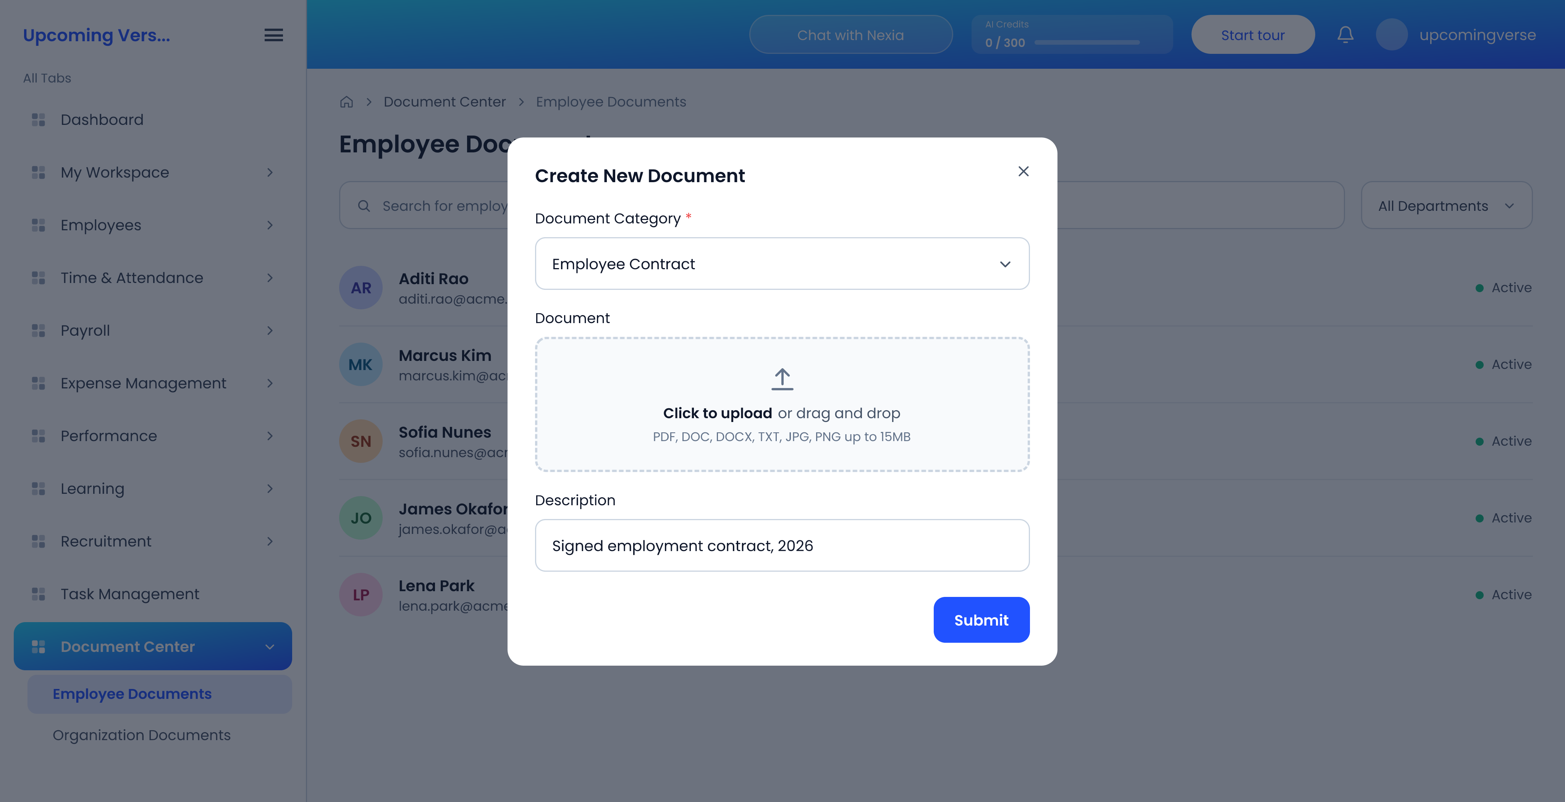Image resolution: width=1565 pixels, height=802 pixels.
Task: Submit the new document form
Action: tap(981, 620)
